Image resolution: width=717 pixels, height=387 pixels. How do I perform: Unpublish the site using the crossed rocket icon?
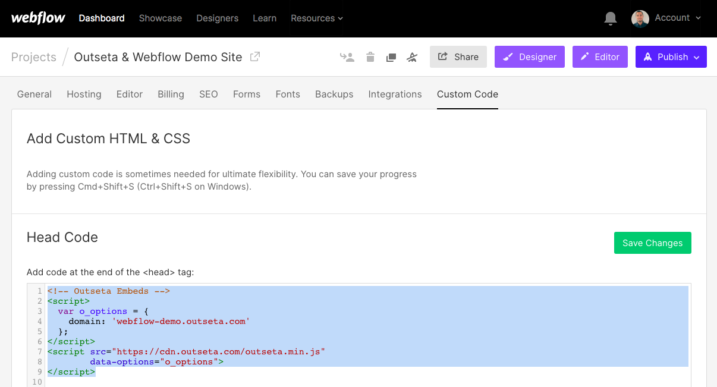(x=412, y=56)
